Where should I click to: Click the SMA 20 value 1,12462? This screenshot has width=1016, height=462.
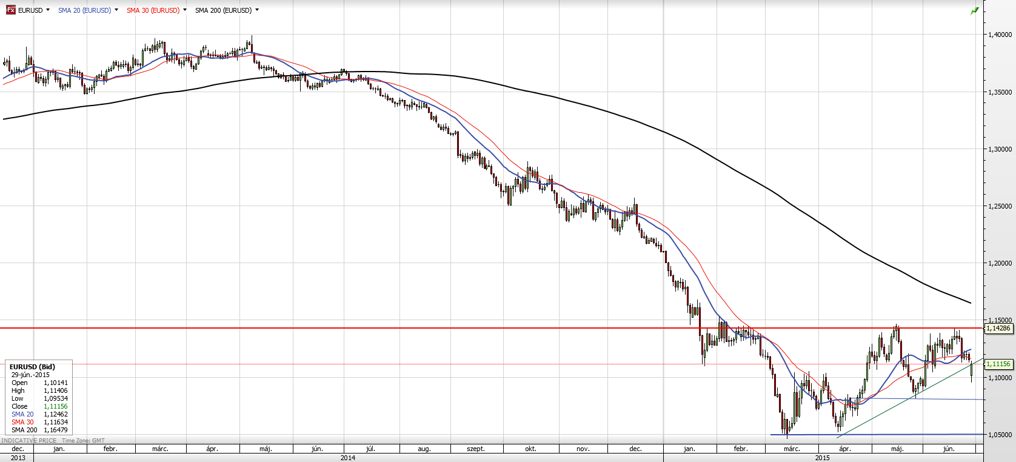pyautogui.click(x=56, y=414)
